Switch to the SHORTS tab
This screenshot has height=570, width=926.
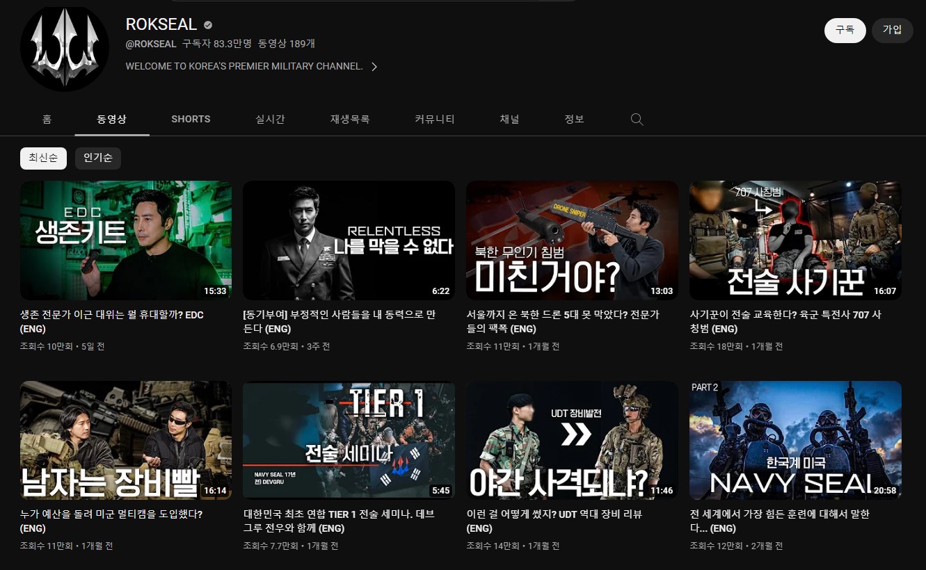(x=191, y=119)
